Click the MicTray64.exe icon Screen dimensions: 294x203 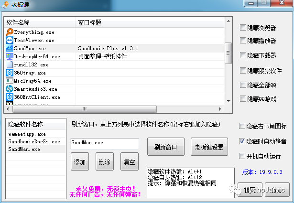pos(10,81)
